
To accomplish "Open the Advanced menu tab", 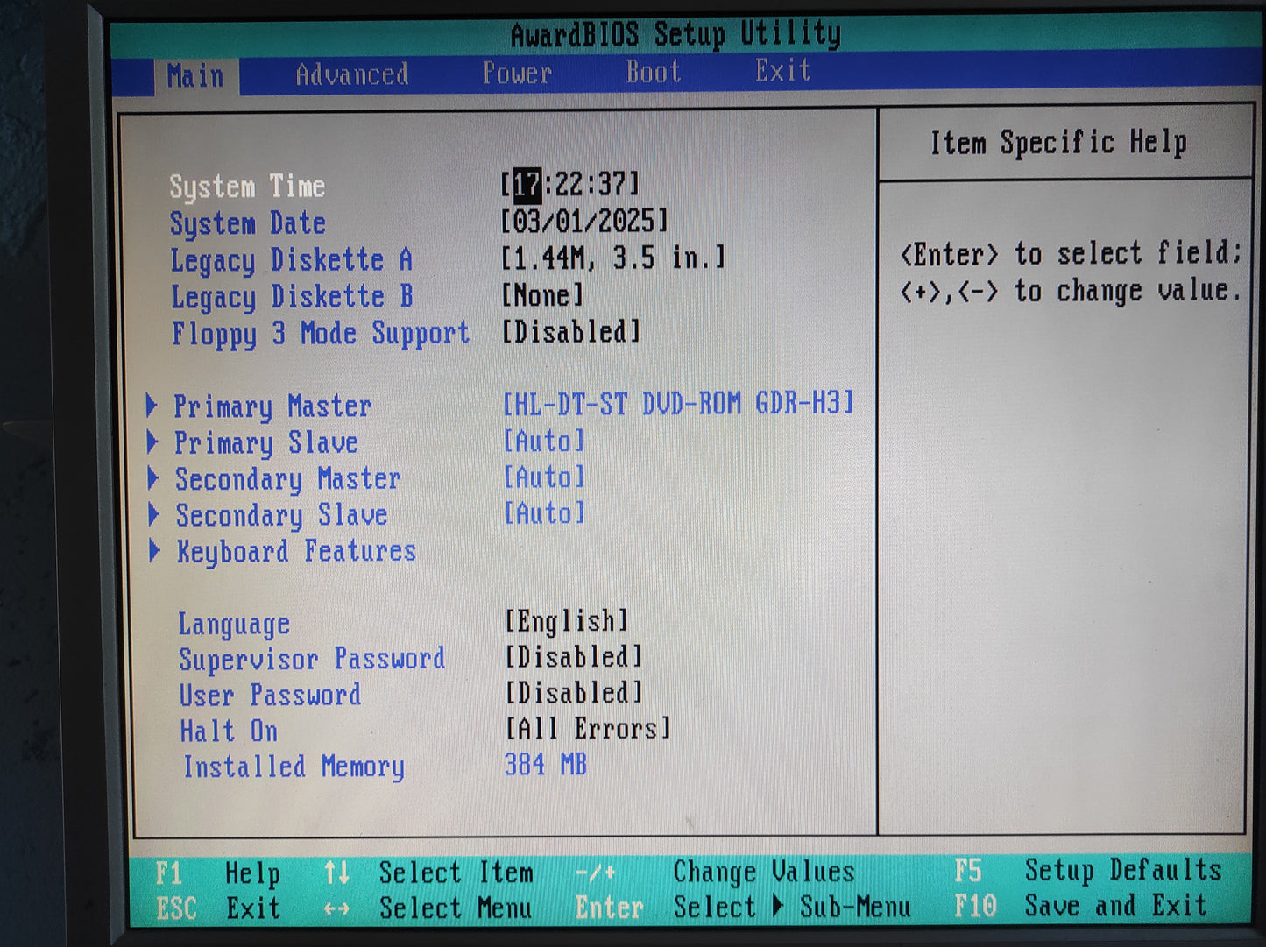I will point(351,74).
